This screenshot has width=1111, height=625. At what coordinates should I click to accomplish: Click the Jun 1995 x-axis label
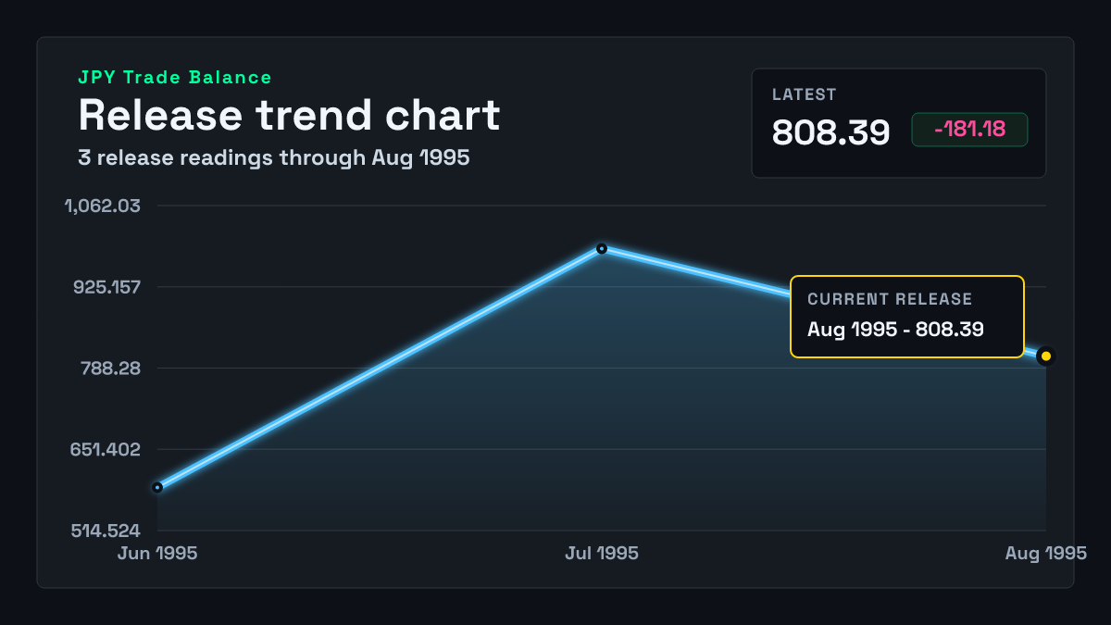[x=157, y=554]
